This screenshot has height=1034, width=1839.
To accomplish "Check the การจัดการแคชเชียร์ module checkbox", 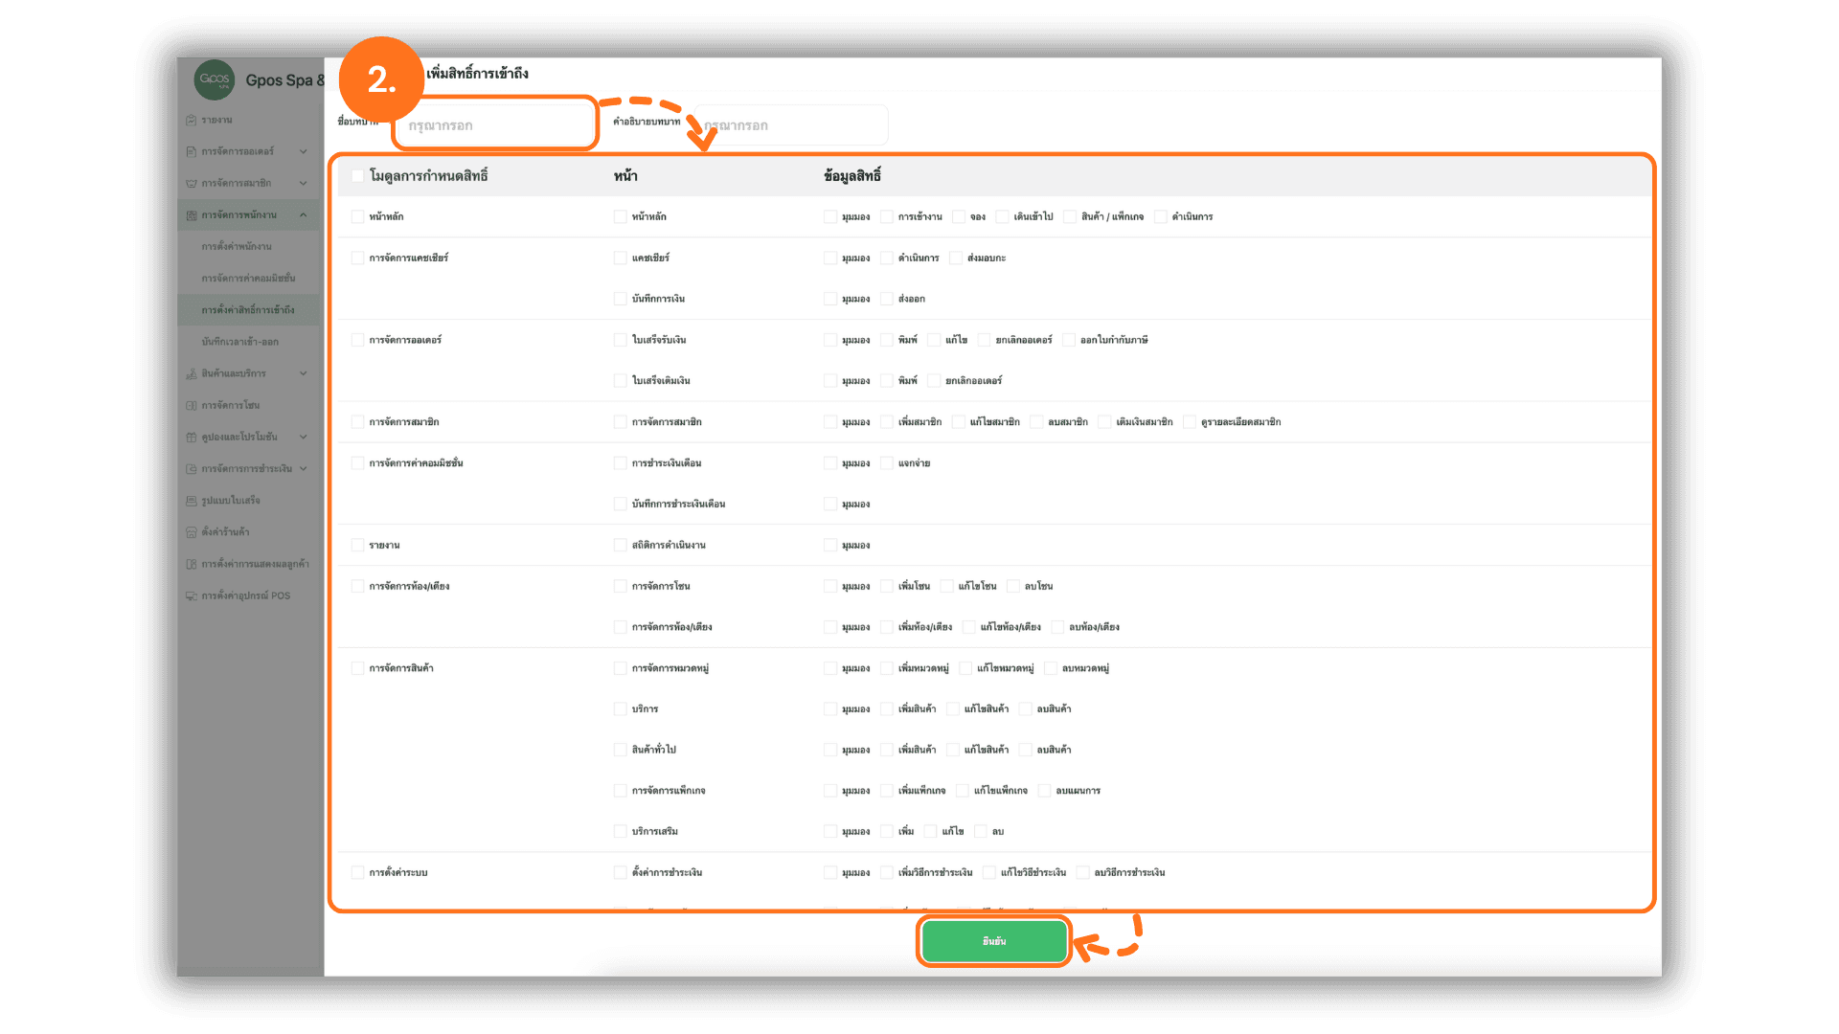I will tap(357, 258).
